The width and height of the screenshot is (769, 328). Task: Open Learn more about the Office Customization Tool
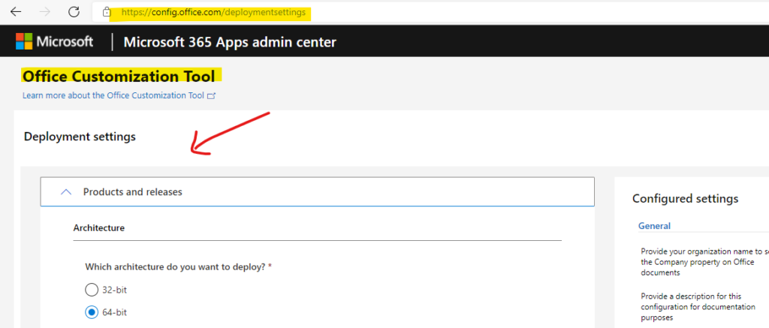click(x=113, y=95)
